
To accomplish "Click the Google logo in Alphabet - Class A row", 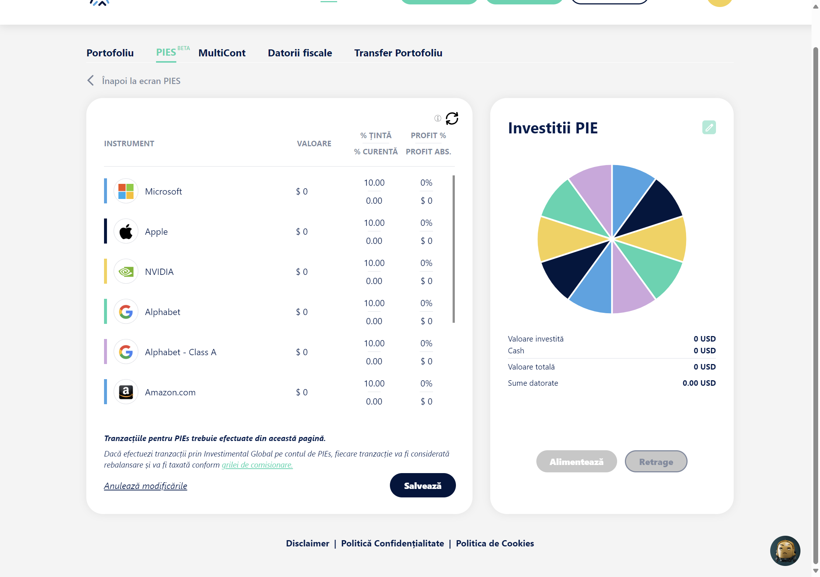I will click(x=126, y=352).
